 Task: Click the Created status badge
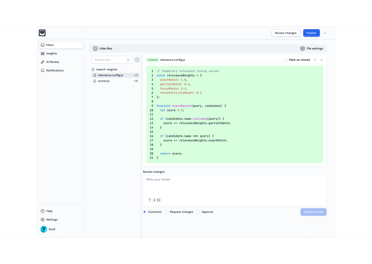pyautogui.click(x=153, y=60)
